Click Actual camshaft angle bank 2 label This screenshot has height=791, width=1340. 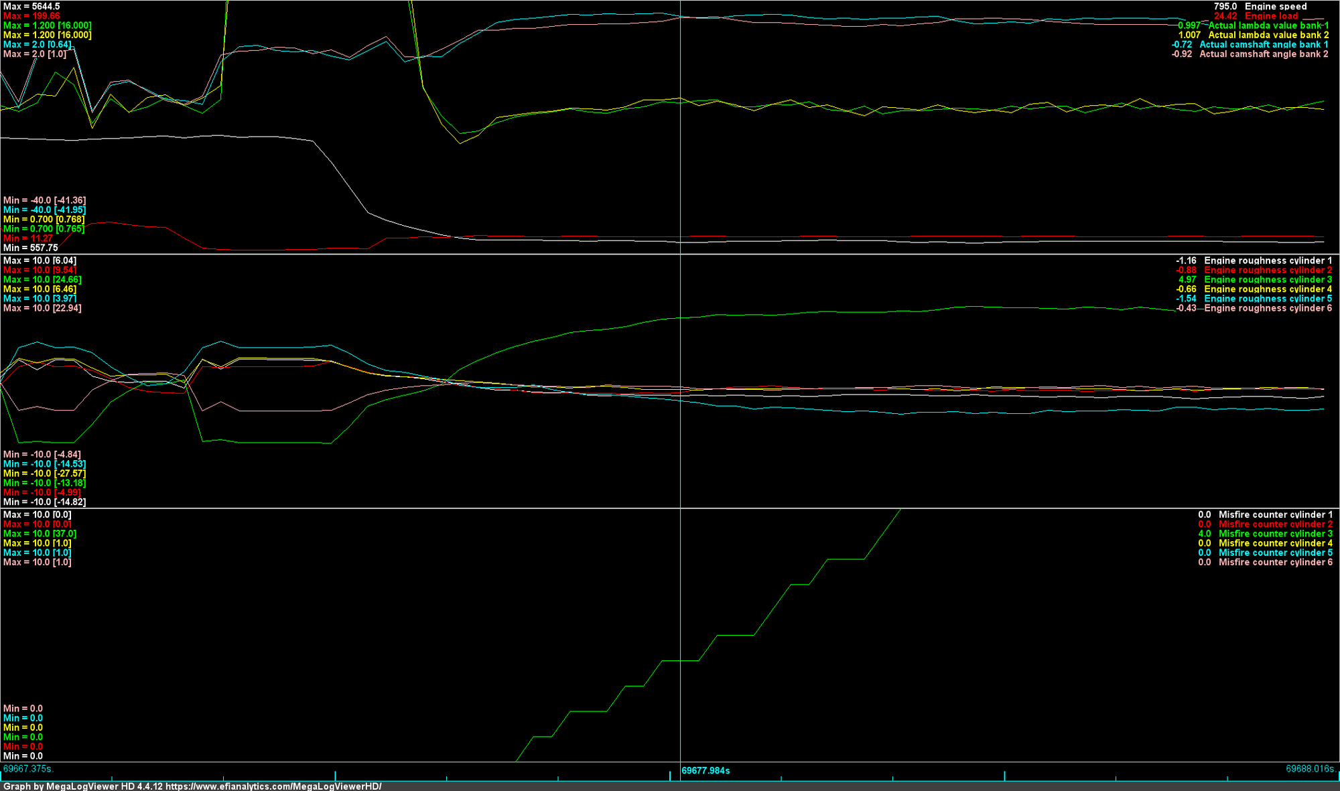point(1264,54)
